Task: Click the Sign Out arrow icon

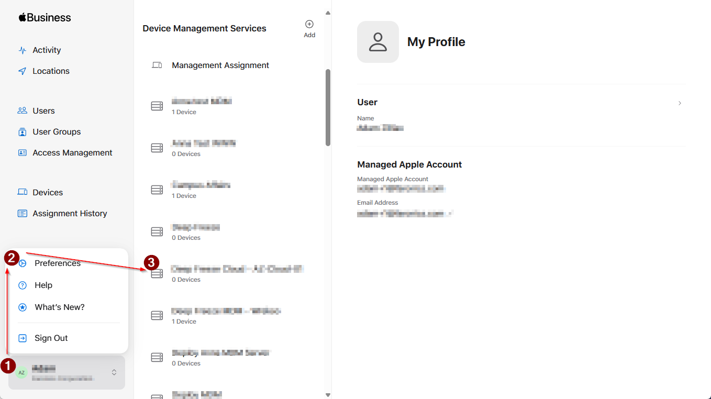Action: pos(23,338)
